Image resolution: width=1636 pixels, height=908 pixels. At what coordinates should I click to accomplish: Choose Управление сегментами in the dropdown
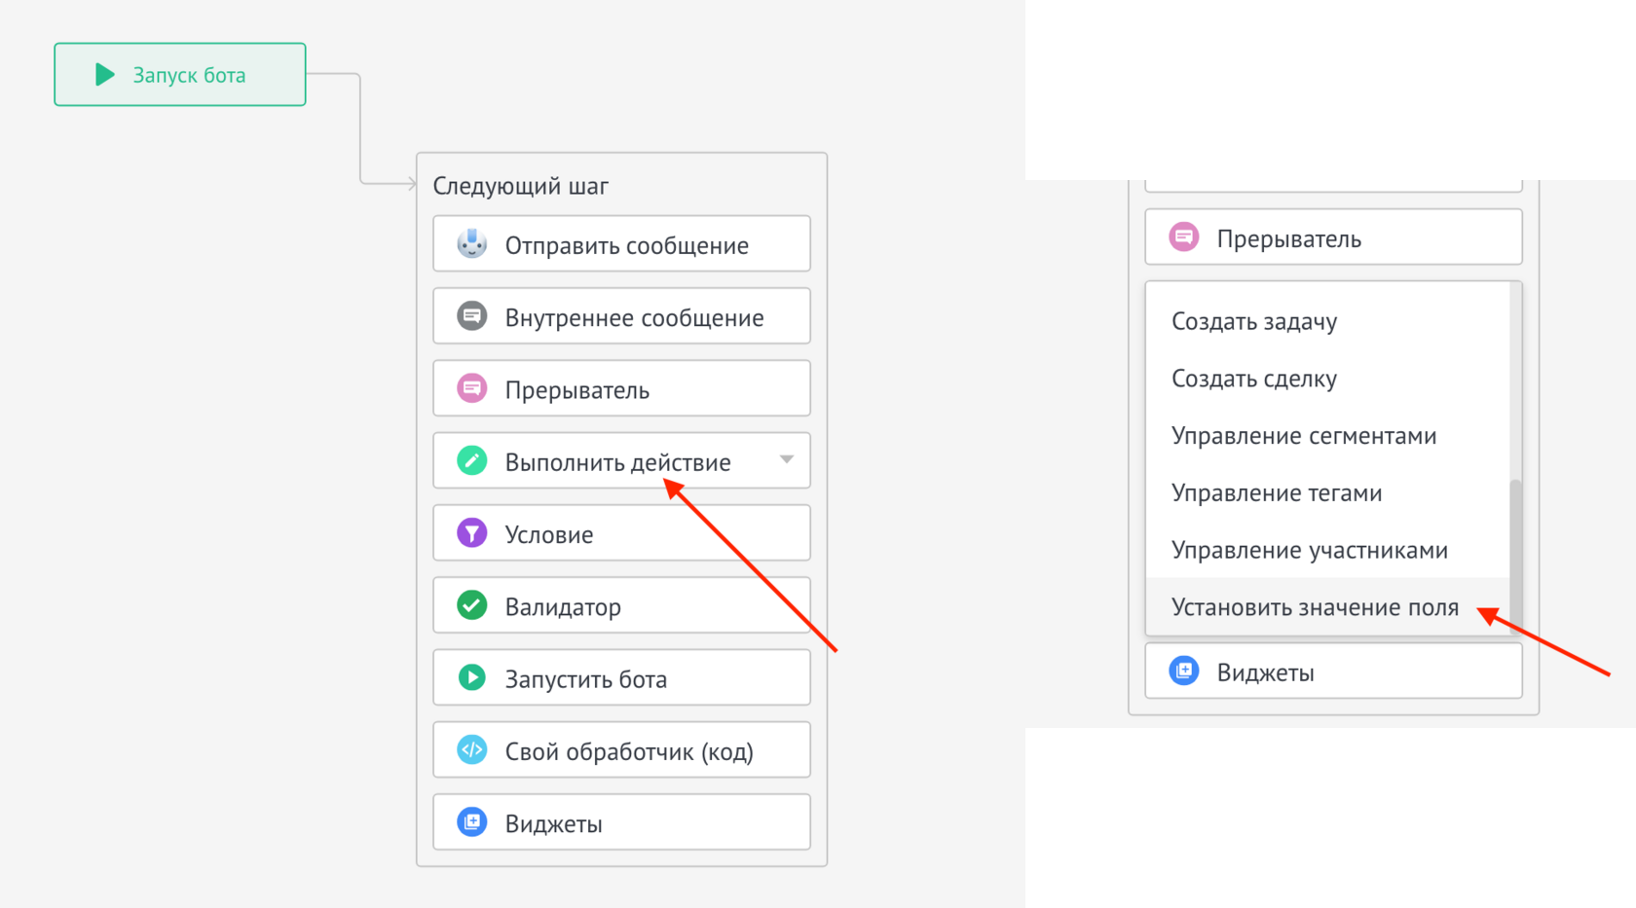coord(1304,436)
